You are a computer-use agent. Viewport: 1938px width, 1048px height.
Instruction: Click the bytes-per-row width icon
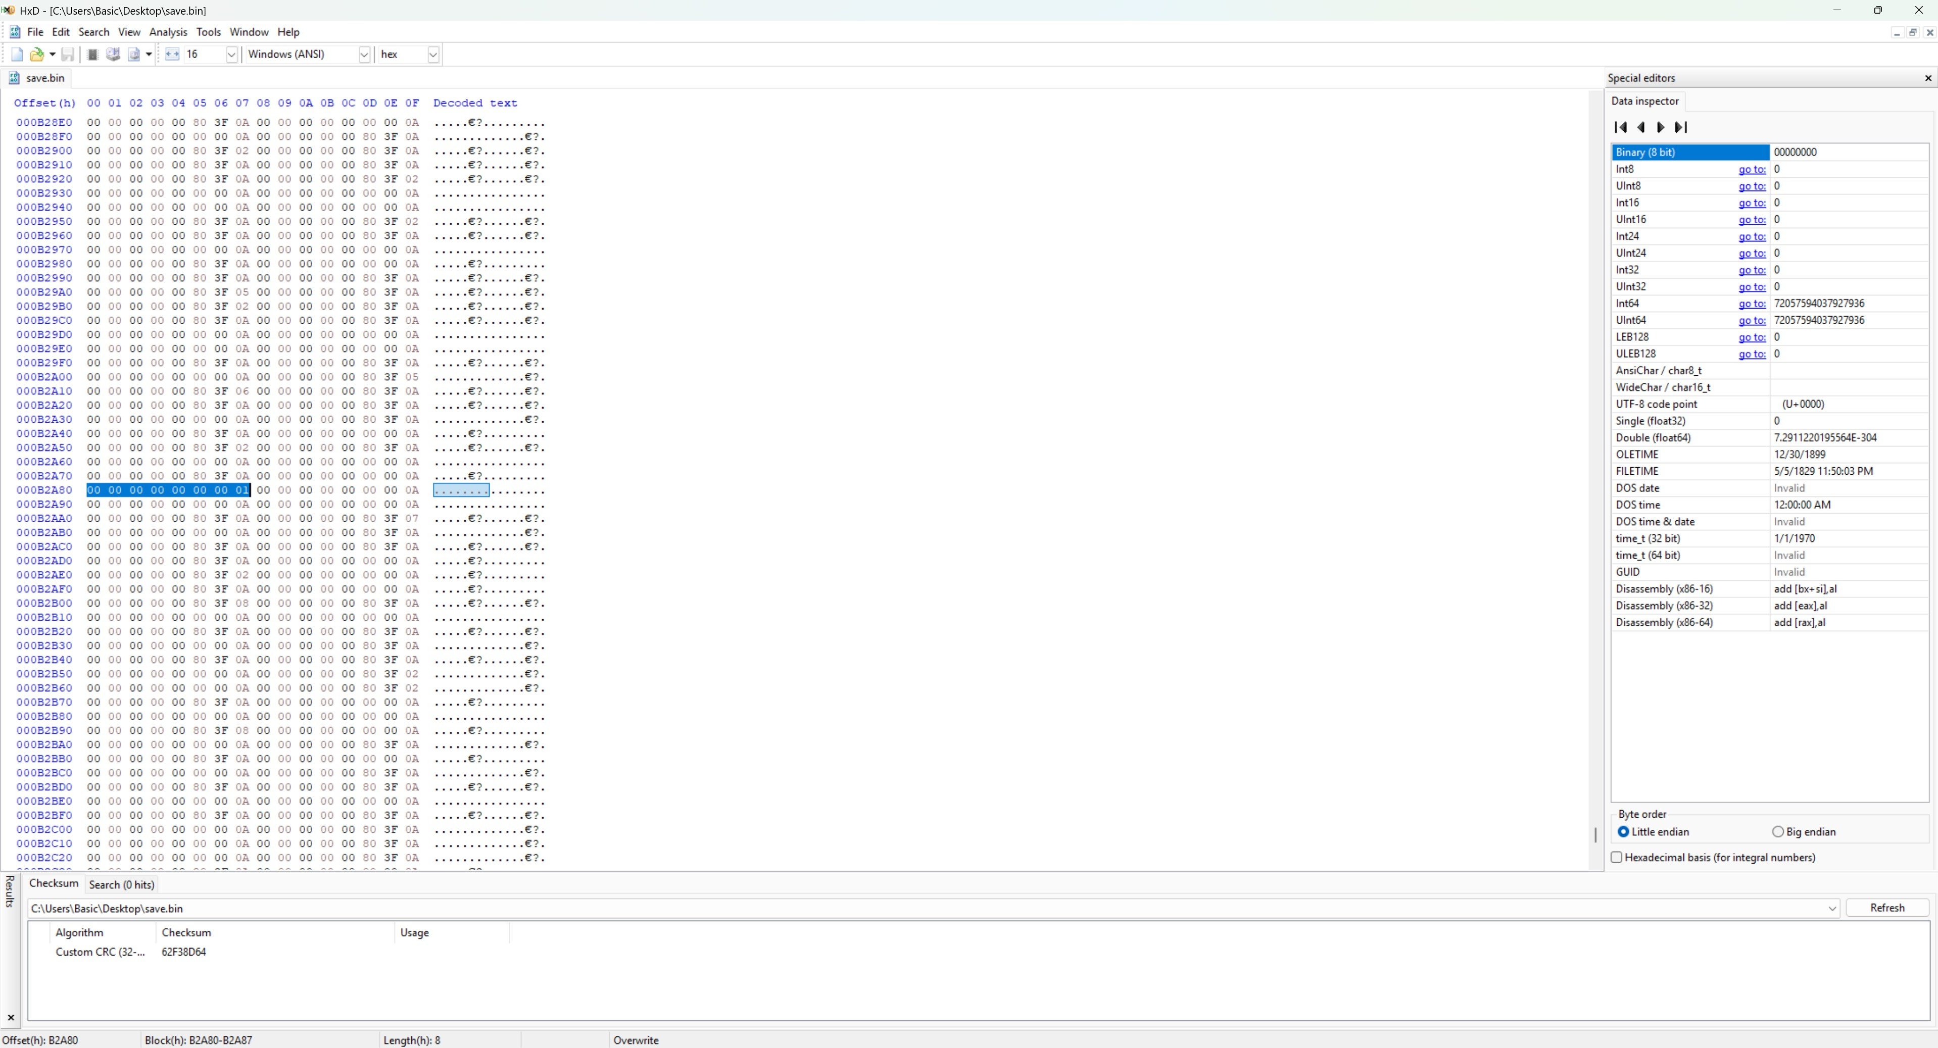coord(172,54)
